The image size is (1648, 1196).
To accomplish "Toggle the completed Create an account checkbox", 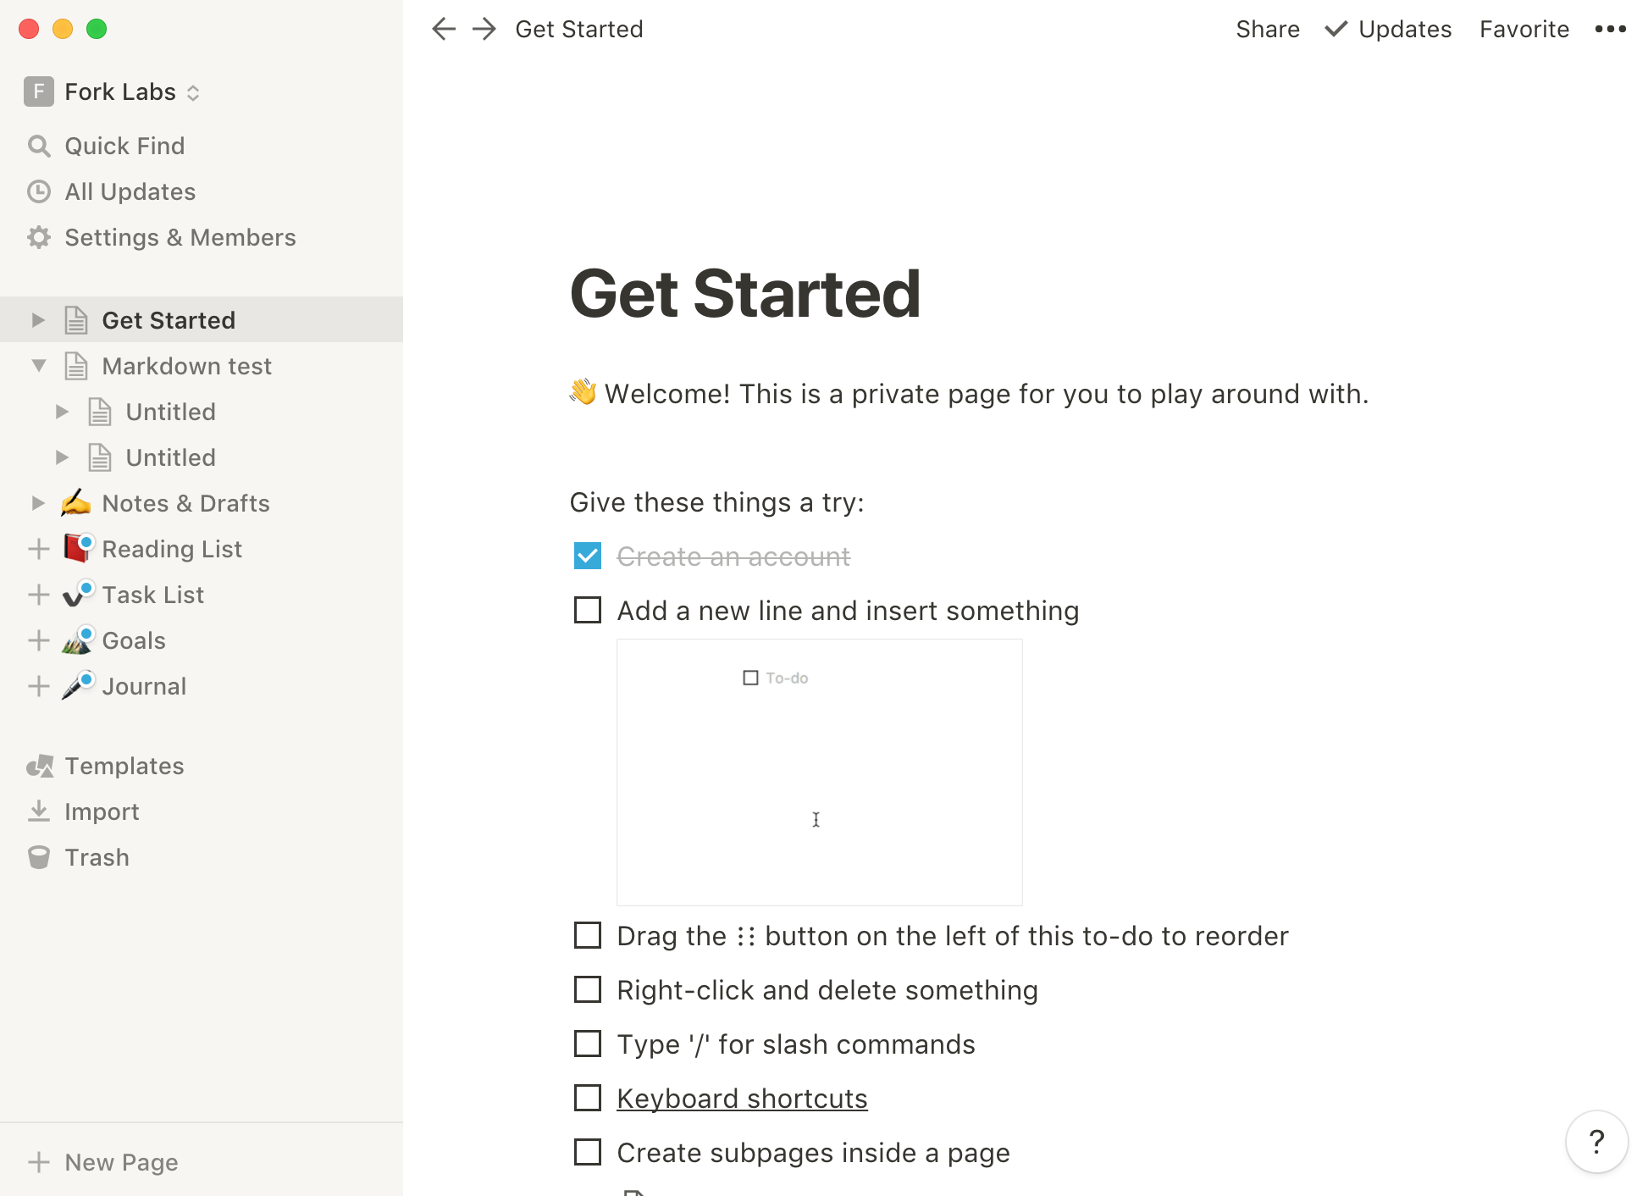I will coord(586,556).
